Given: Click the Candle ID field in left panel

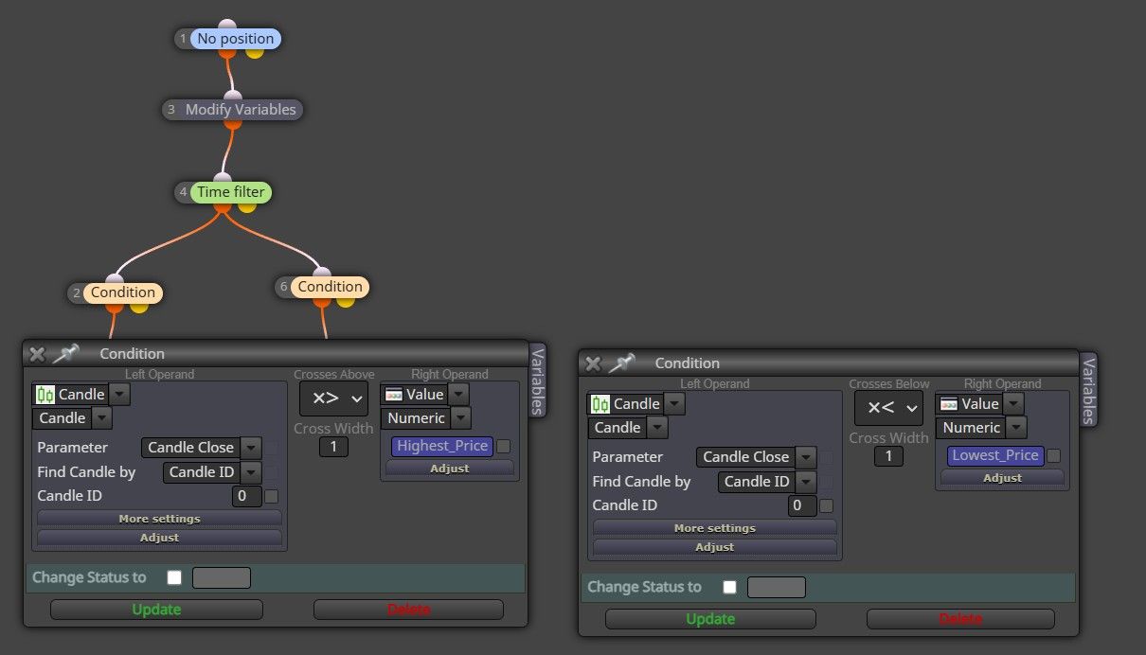Looking at the screenshot, I should tap(246, 496).
